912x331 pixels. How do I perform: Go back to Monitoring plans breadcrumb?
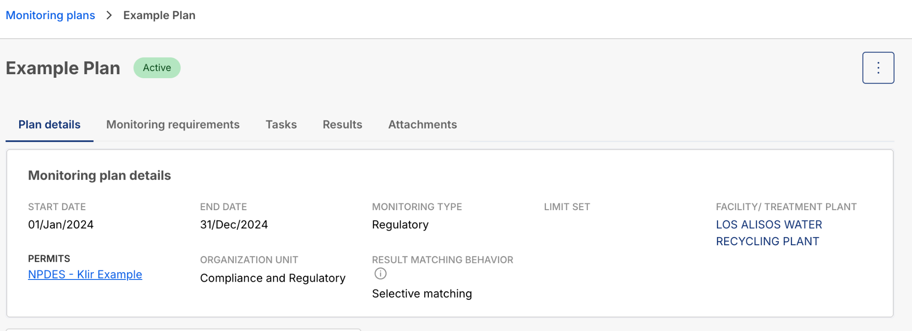50,15
